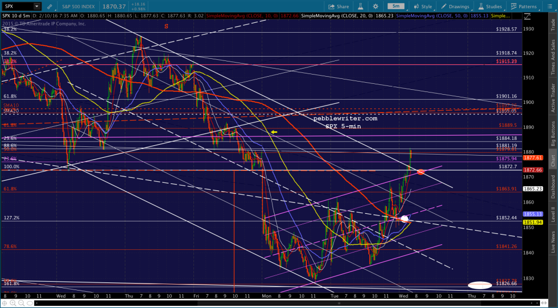Open chart settings gear icon

pos(375,7)
